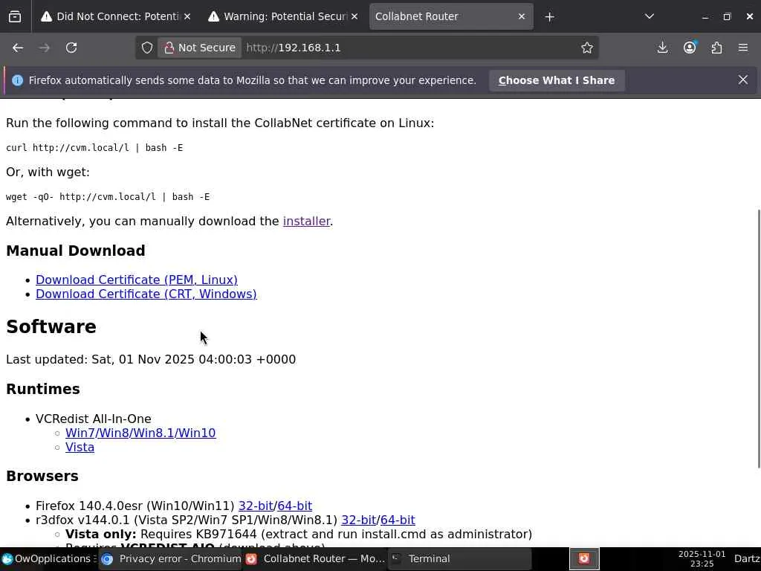This screenshot has height=571, width=761.
Task: Dismiss the Mozilla data notification bar
Action: click(743, 80)
